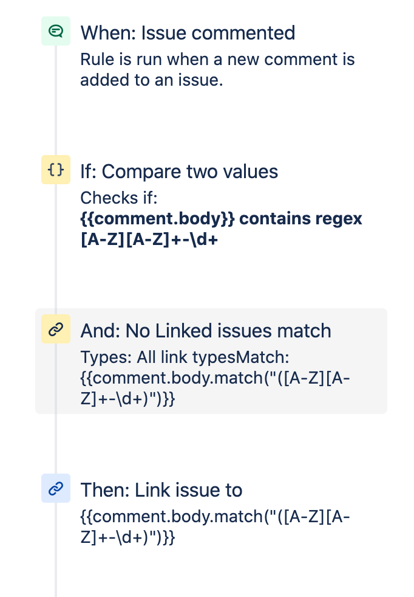
Task: Click the bold comment.body contains regex text
Action: point(221,218)
